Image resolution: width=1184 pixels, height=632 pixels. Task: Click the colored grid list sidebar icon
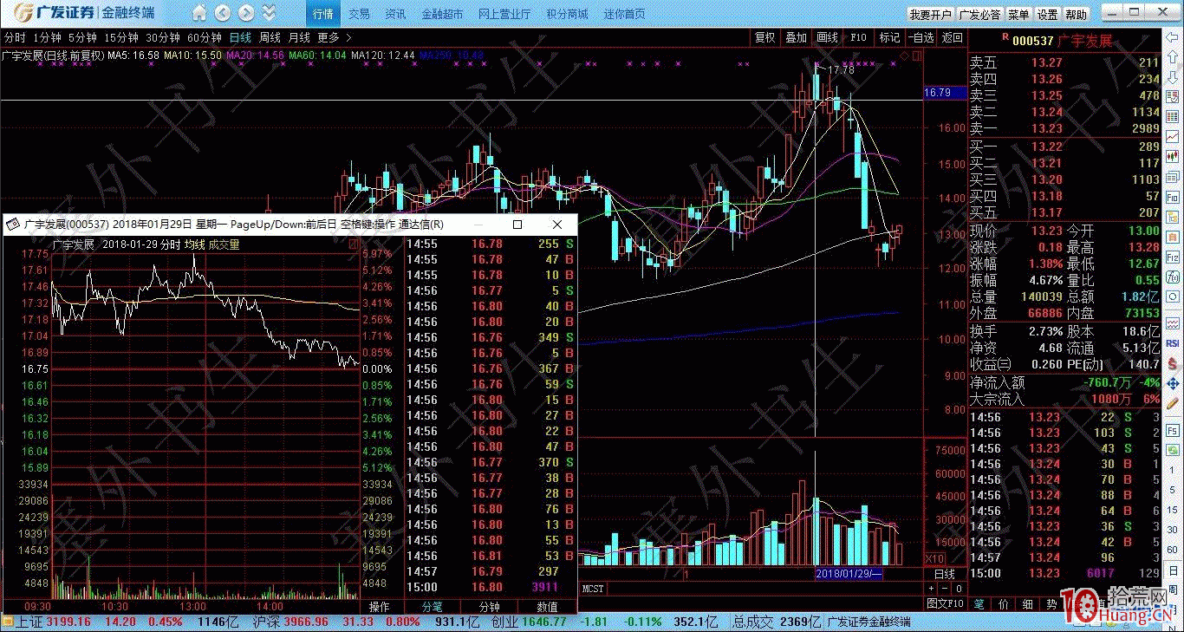coord(1173,118)
